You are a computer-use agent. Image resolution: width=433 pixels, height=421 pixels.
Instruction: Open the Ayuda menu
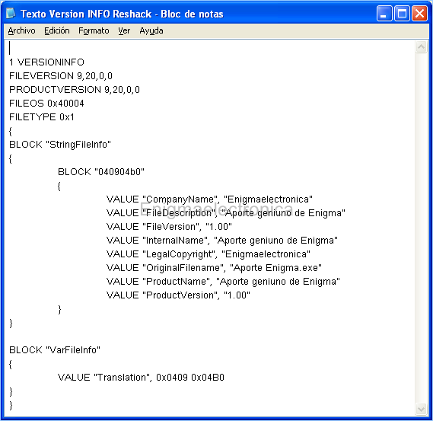[x=151, y=30]
